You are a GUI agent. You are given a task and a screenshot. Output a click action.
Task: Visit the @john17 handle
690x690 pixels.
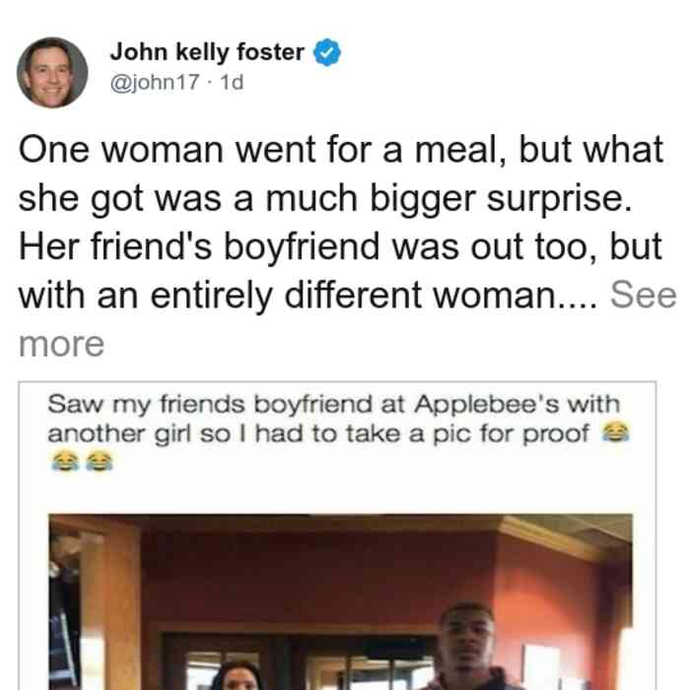tap(155, 82)
